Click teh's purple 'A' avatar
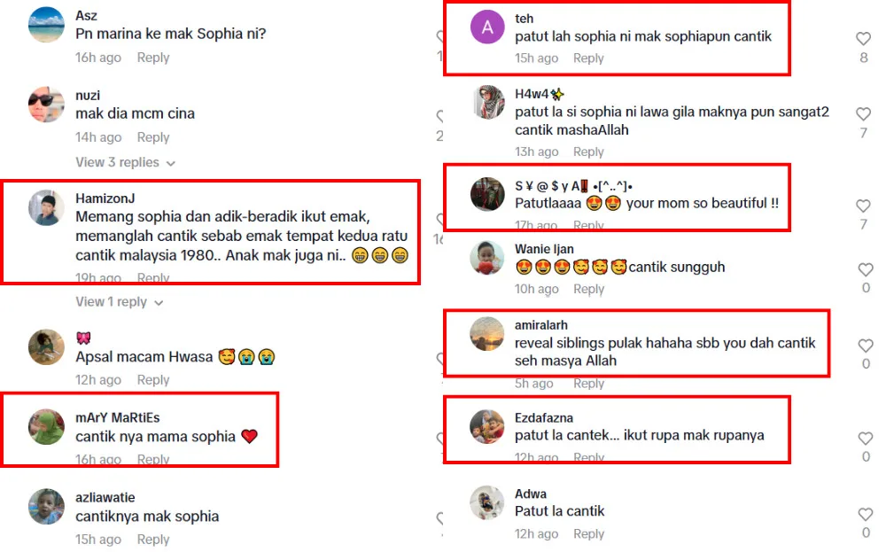Image resolution: width=886 pixels, height=552 pixels. [x=487, y=27]
